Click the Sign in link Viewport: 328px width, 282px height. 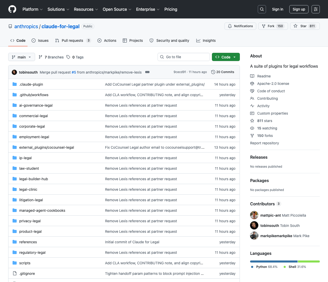coord(278,9)
